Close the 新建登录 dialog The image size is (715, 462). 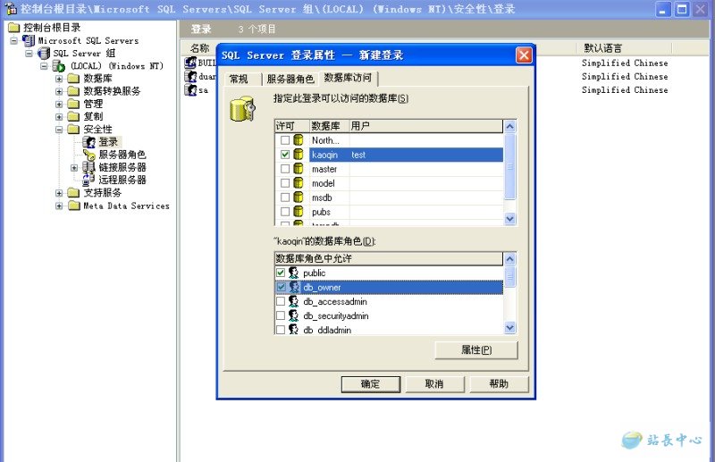point(524,55)
